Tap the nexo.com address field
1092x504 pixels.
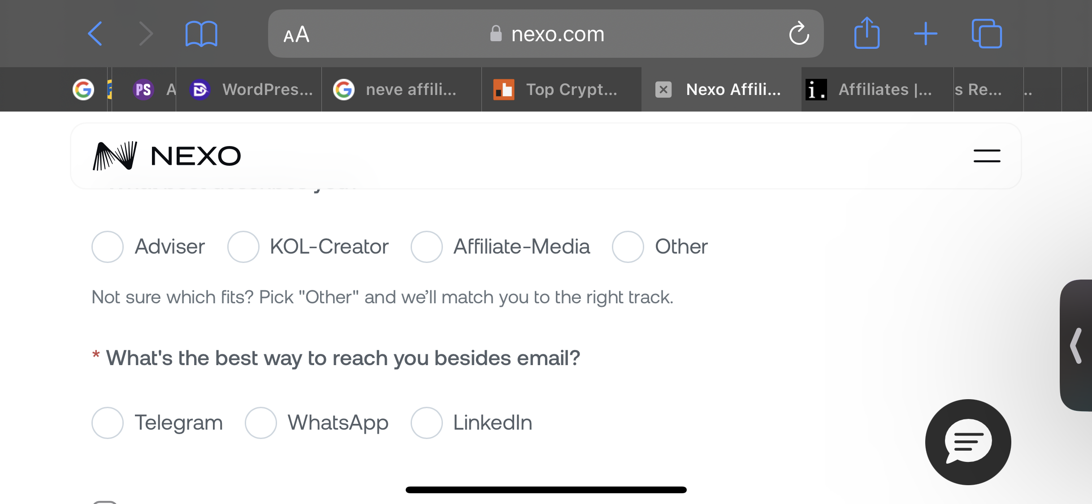coord(546,34)
